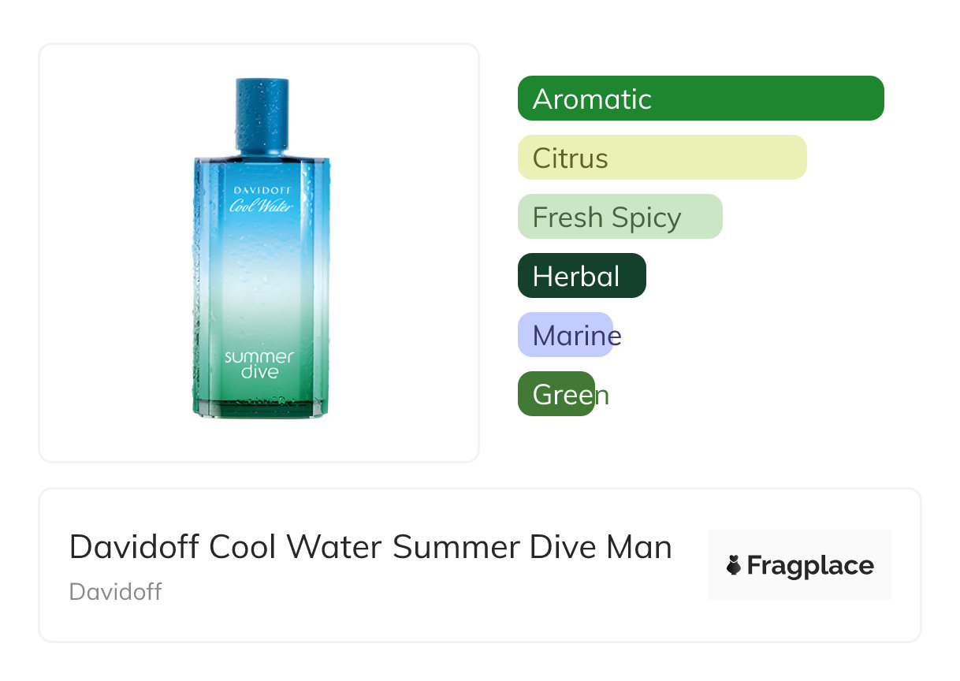Choose the lavender Marine accord bar
The image size is (960, 681).
click(564, 335)
